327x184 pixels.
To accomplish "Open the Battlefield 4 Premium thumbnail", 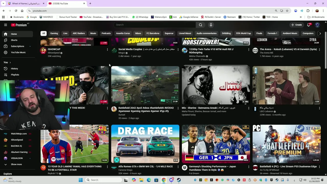I will [x=287, y=144].
